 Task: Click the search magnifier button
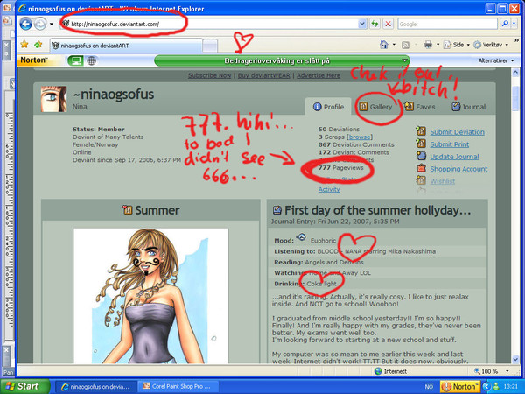coord(505,24)
